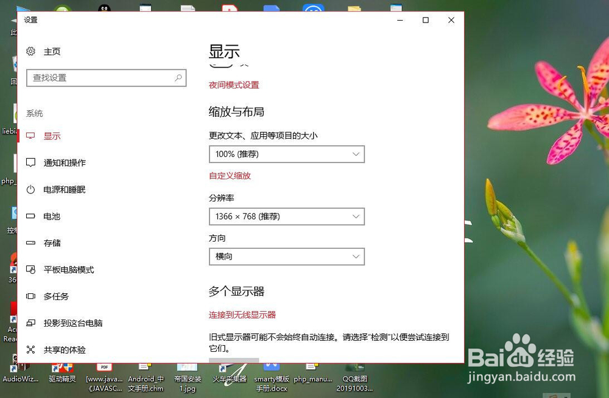Open 自定义缩放 options
Image resolution: width=609 pixels, height=398 pixels.
(230, 175)
